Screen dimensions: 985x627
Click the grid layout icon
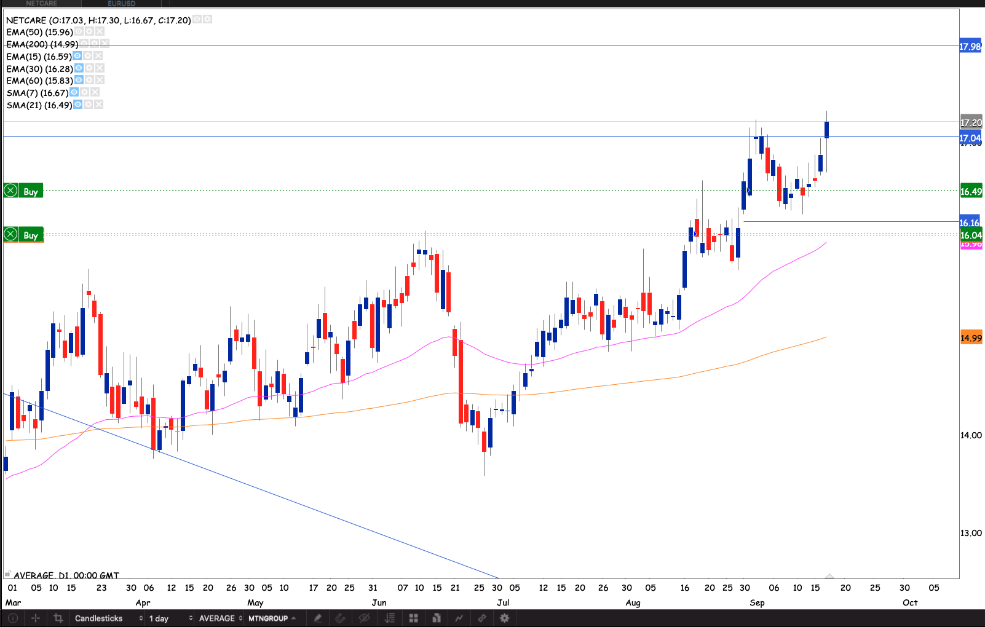point(414,618)
